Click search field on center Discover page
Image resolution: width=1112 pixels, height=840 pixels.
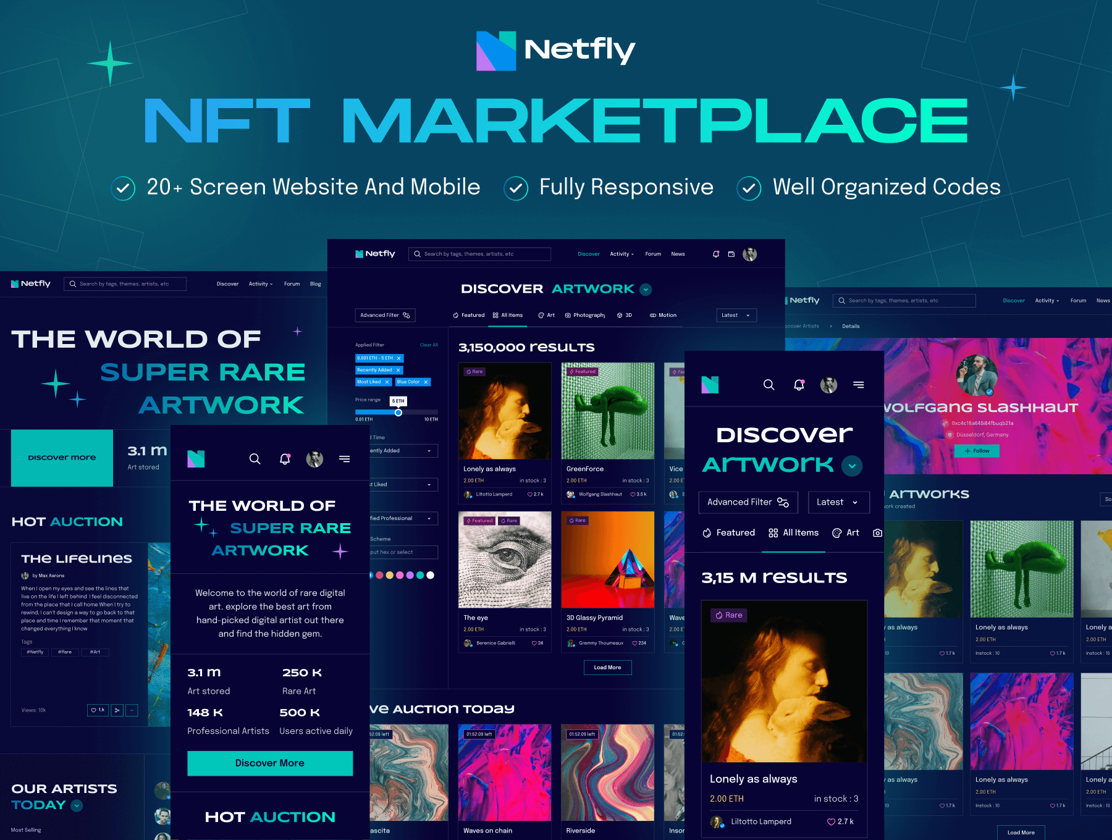click(479, 254)
